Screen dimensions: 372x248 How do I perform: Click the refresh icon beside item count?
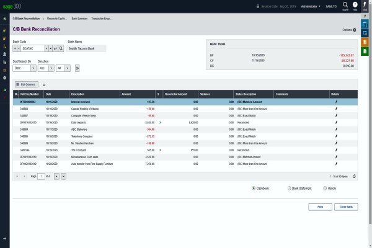pos(354,176)
